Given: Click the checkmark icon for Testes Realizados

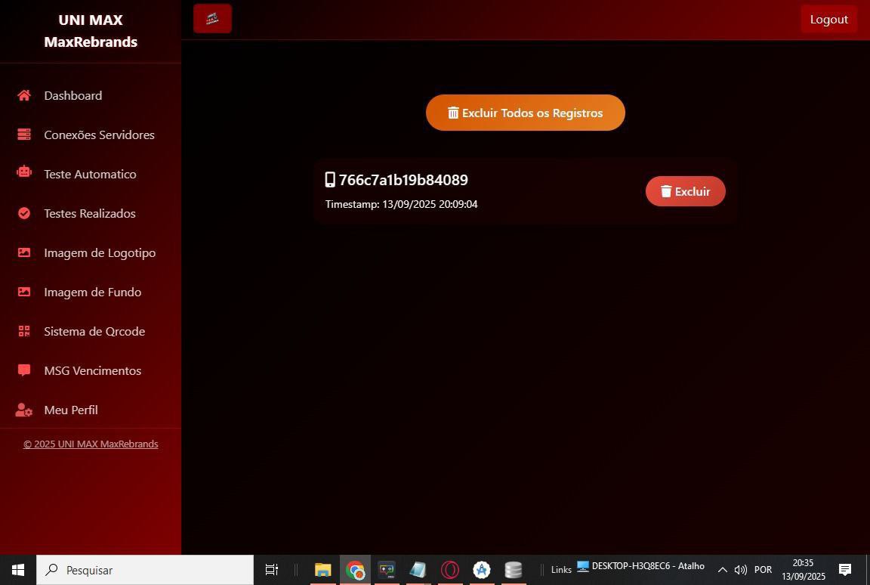Looking at the screenshot, I should point(24,213).
